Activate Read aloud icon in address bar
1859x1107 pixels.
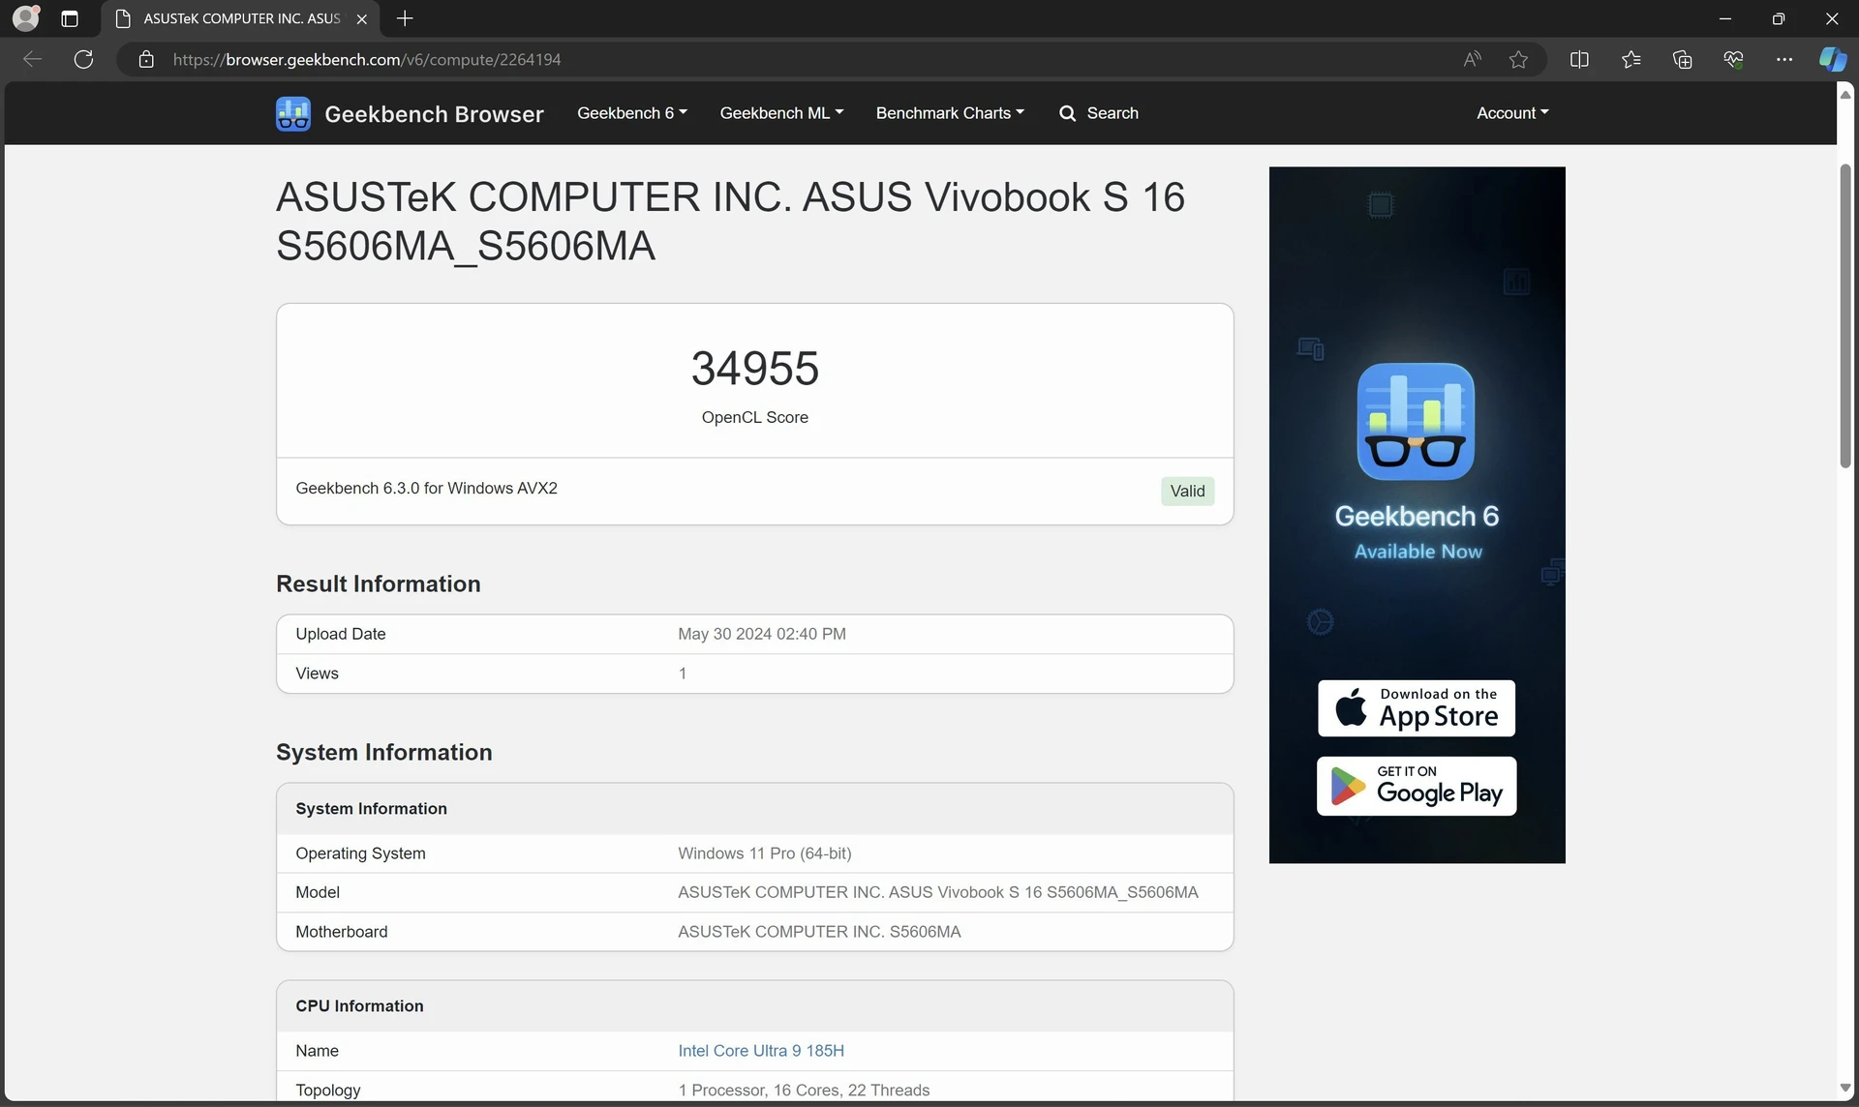point(1472,59)
